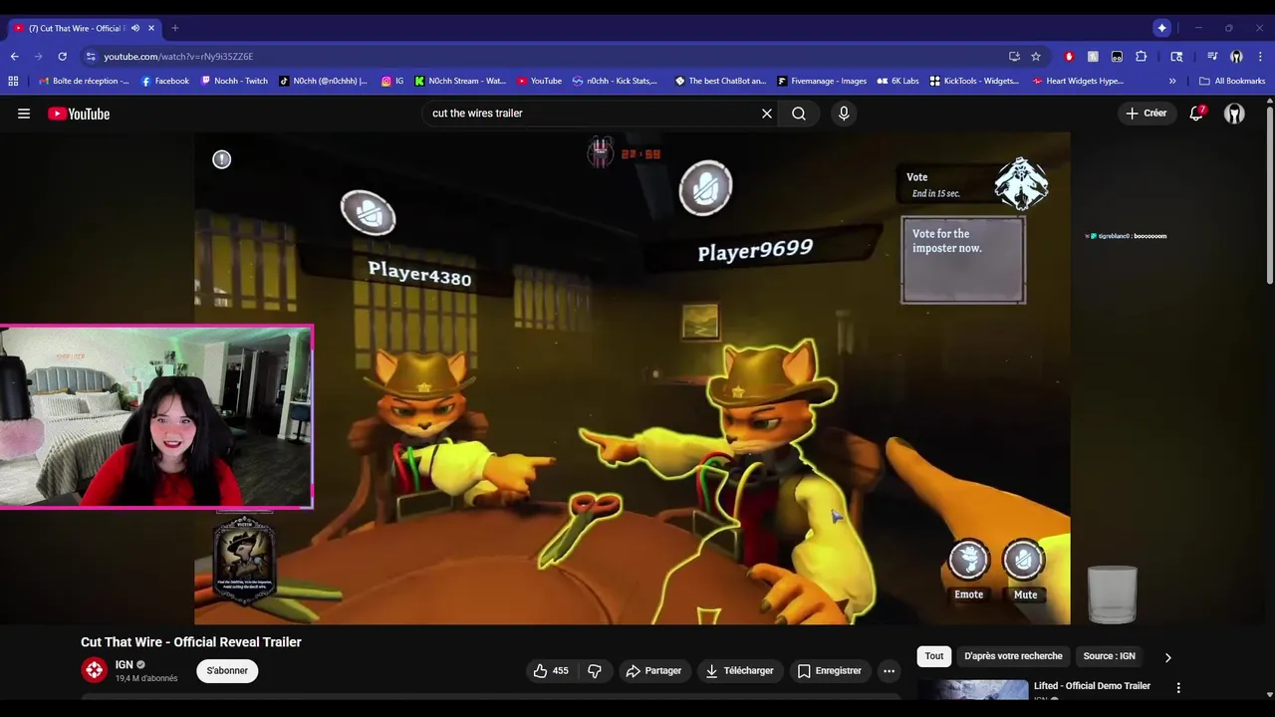Open the black face extension icon
This screenshot has width=1275, height=717.
[x=1117, y=57]
